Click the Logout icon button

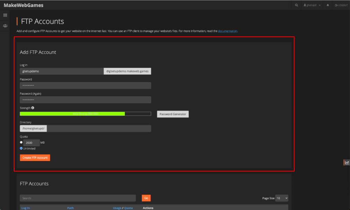click(x=341, y=5)
